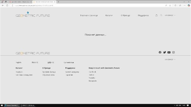Open the read aloud icon in address bar
This screenshot has height=107, width=191.
coord(166,5)
